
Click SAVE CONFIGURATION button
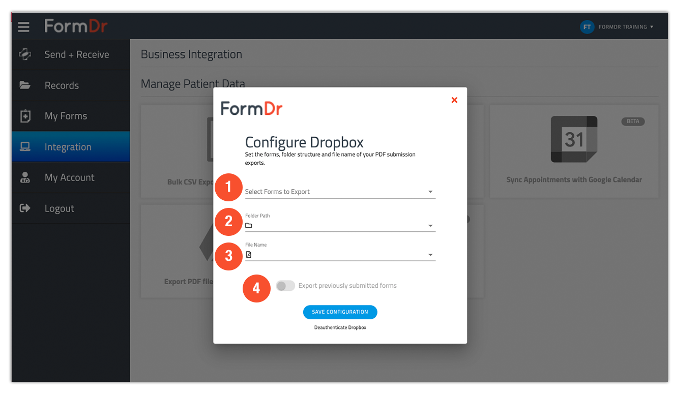[340, 312]
